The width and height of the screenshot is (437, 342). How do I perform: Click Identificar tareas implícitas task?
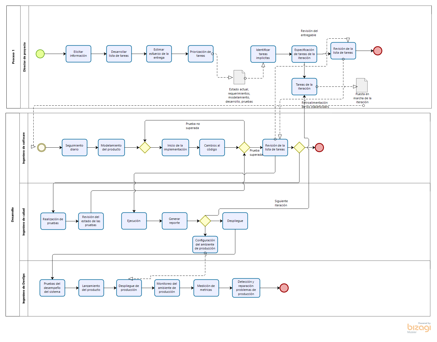pyautogui.click(x=263, y=54)
